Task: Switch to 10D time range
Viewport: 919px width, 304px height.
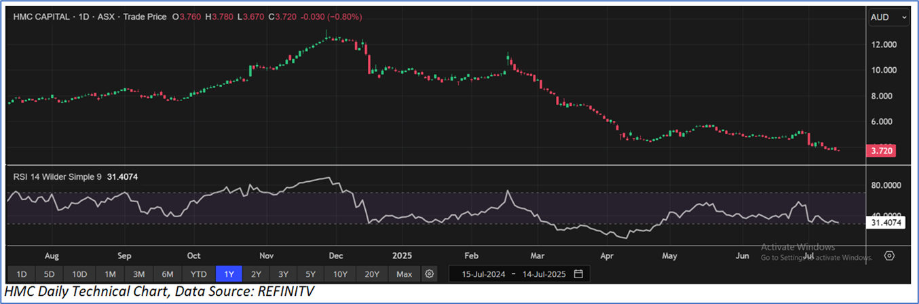Action: click(x=79, y=274)
